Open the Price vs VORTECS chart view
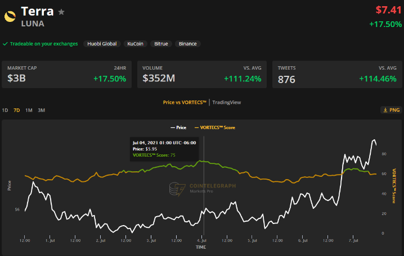The width and height of the screenshot is (404, 256). [185, 102]
